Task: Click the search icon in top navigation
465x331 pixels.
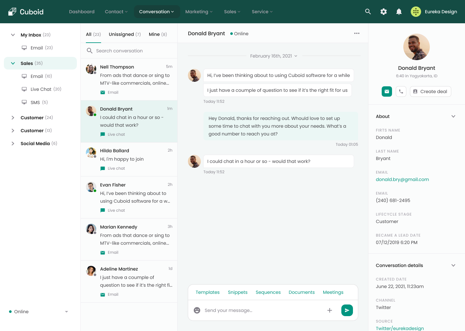Action: click(x=368, y=12)
